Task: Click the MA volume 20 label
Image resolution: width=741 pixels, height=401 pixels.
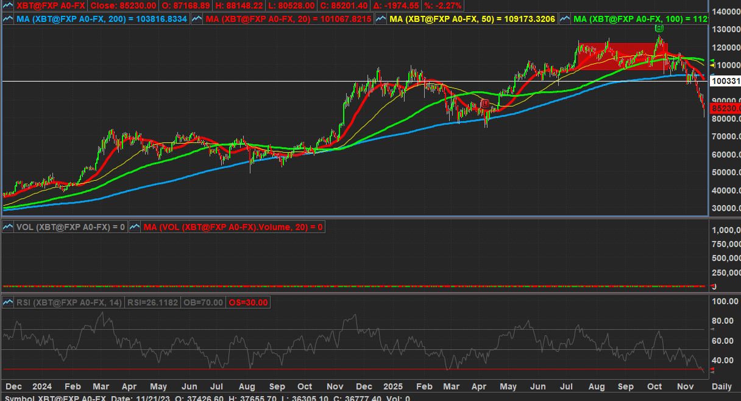Action: point(233,227)
